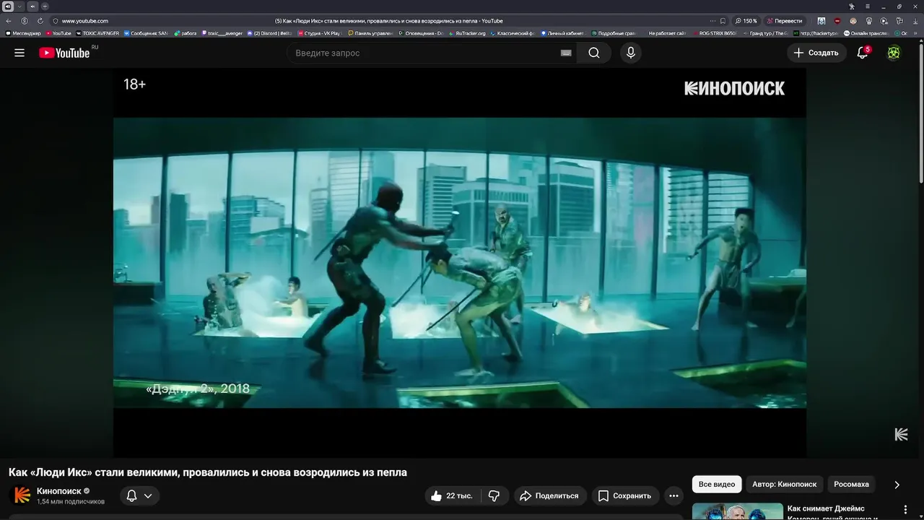Click the 'Перевести' translate button
This screenshot has height=520, width=924.
(x=785, y=21)
